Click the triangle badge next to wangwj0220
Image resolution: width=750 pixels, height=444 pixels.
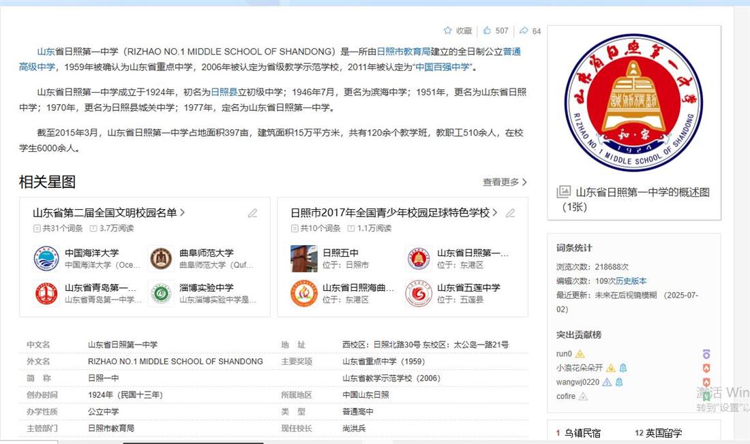[x=607, y=382]
